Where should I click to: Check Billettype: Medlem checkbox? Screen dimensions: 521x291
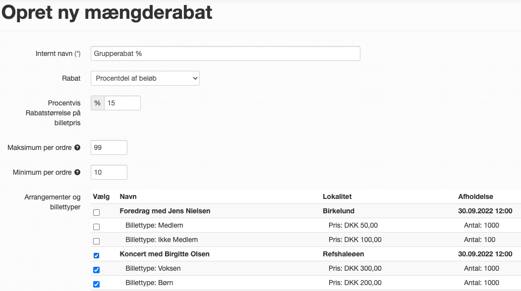[x=96, y=227]
